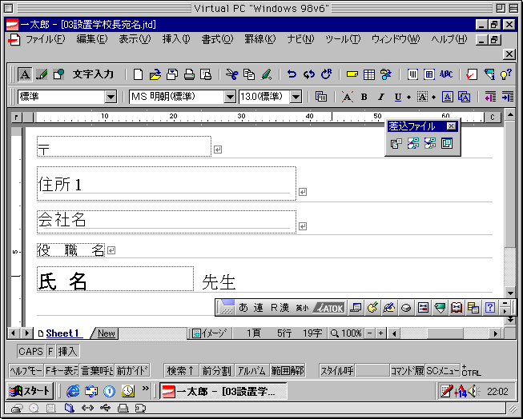The height and width of the screenshot is (419, 523).
Task: Paste with the brush paste icon
Action: point(266,74)
